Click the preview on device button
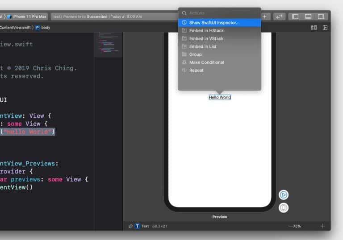The height and width of the screenshot is (240, 343). (x=284, y=207)
